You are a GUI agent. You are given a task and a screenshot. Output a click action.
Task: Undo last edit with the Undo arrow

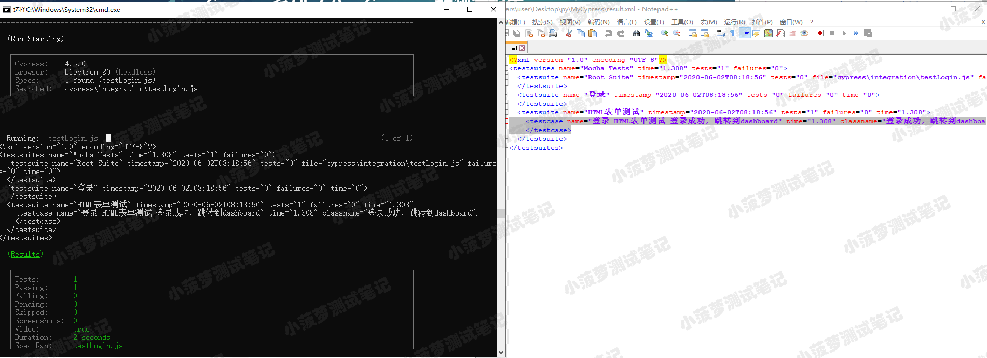(x=608, y=33)
